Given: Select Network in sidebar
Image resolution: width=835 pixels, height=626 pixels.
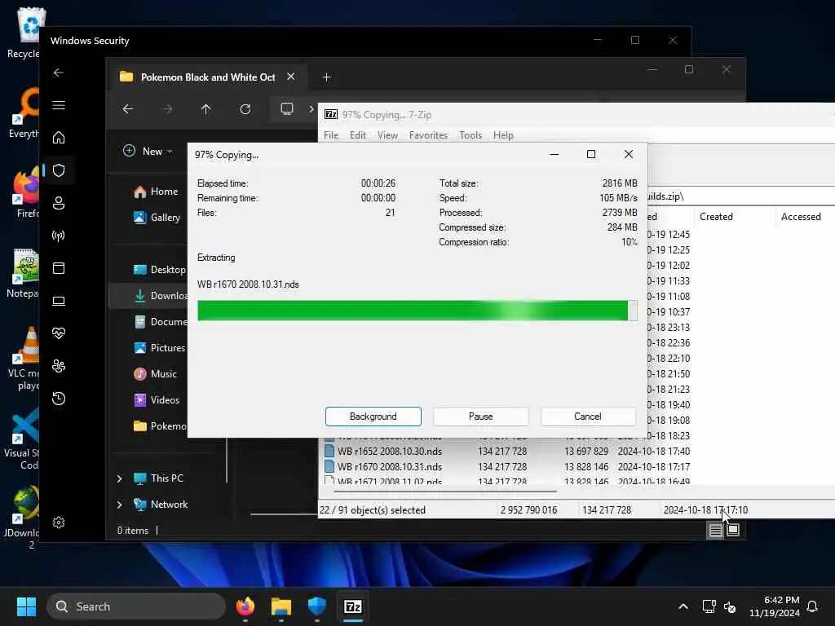Looking at the screenshot, I should pos(161,505).
